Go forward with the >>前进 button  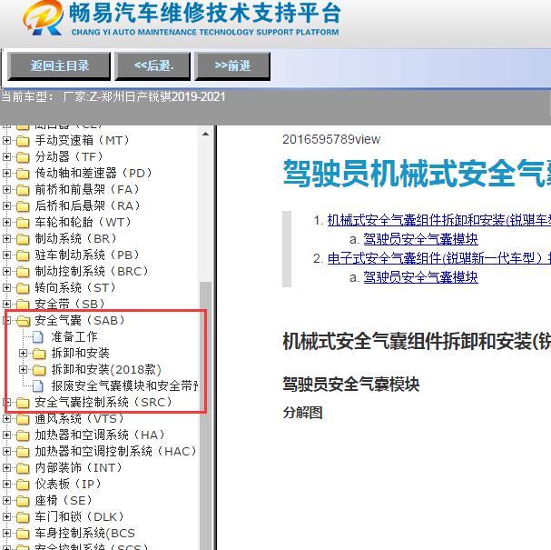coord(232,65)
